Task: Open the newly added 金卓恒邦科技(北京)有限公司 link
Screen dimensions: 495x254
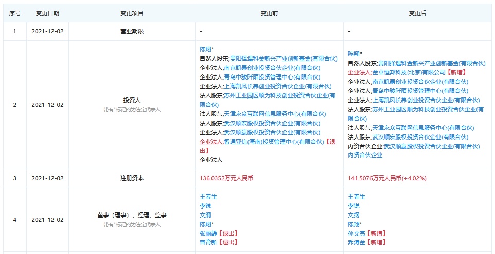Action: [x=409, y=72]
